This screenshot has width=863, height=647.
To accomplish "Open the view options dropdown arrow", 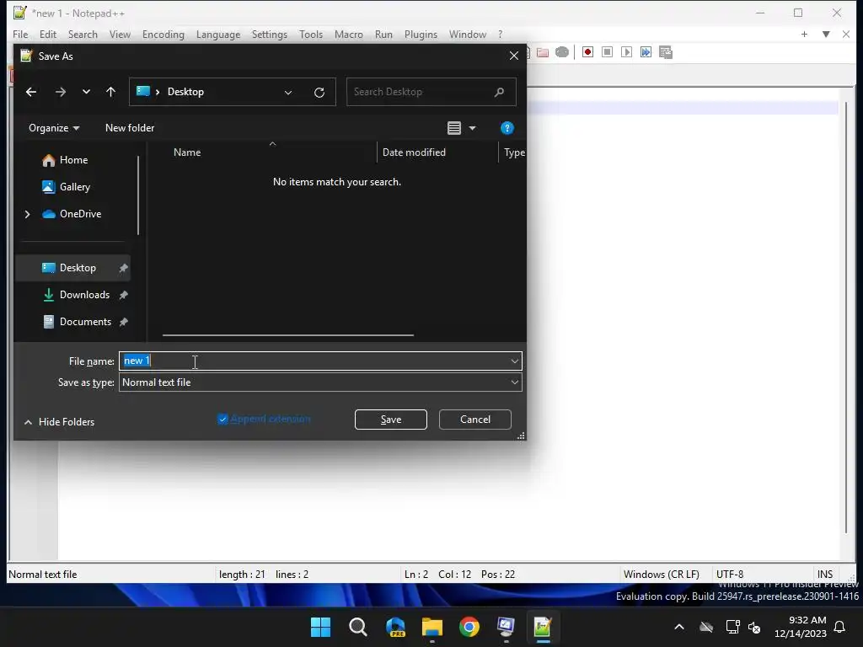I will point(472,128).
